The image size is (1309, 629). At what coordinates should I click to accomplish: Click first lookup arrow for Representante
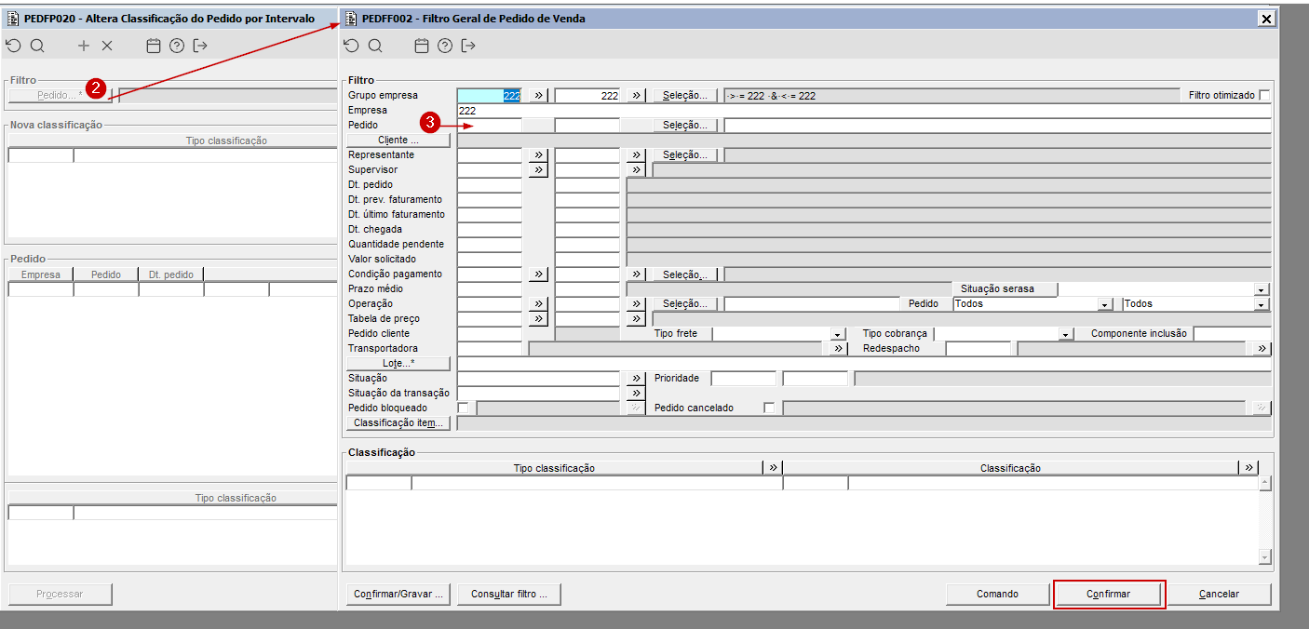click(x=538, y=154)
